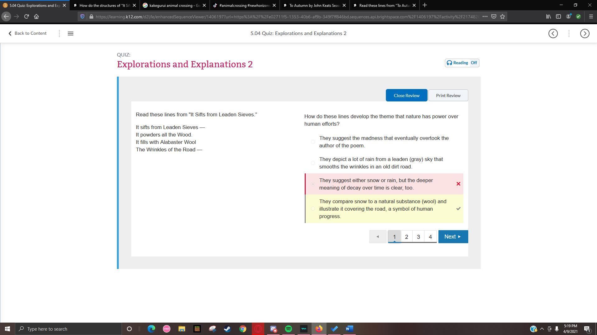Open the hamburger table of contents icon

point(71,33)
